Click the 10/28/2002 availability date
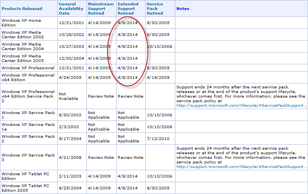This screenshot has width=308, height=194. coord(71,34)
